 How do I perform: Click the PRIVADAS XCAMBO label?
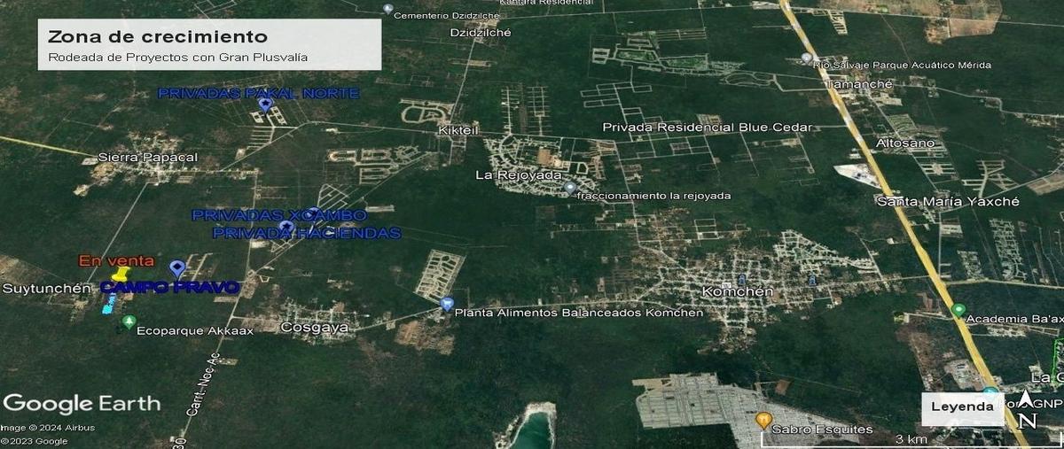point(278,215)
